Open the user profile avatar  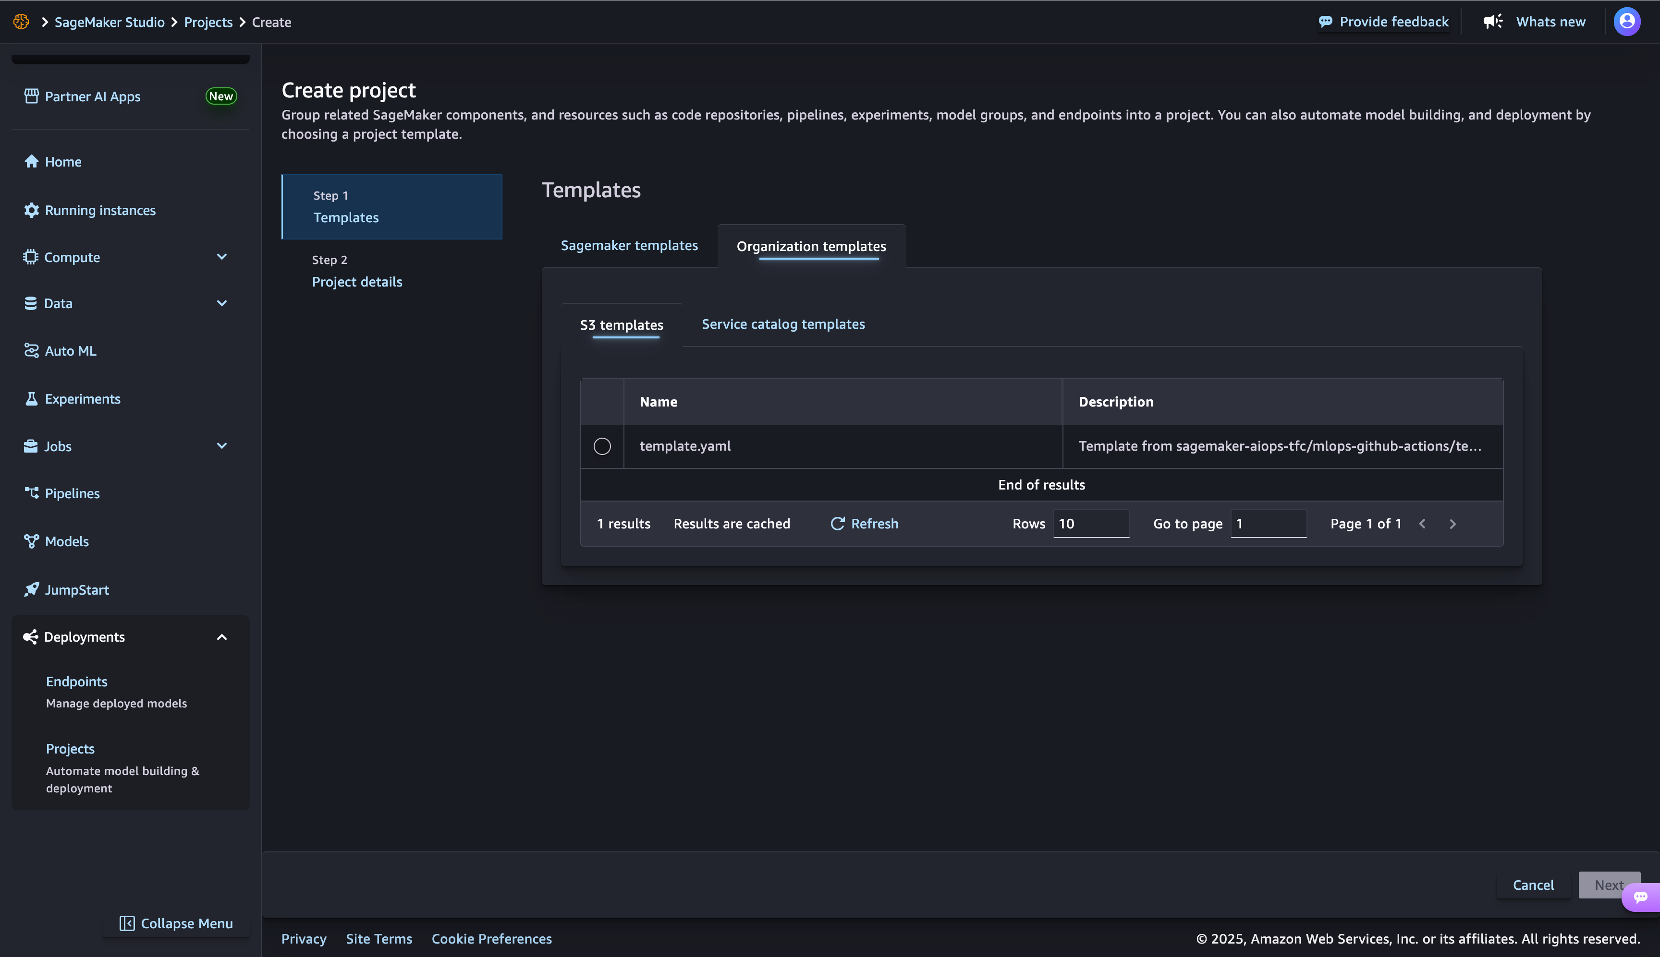pos(1627,22)
